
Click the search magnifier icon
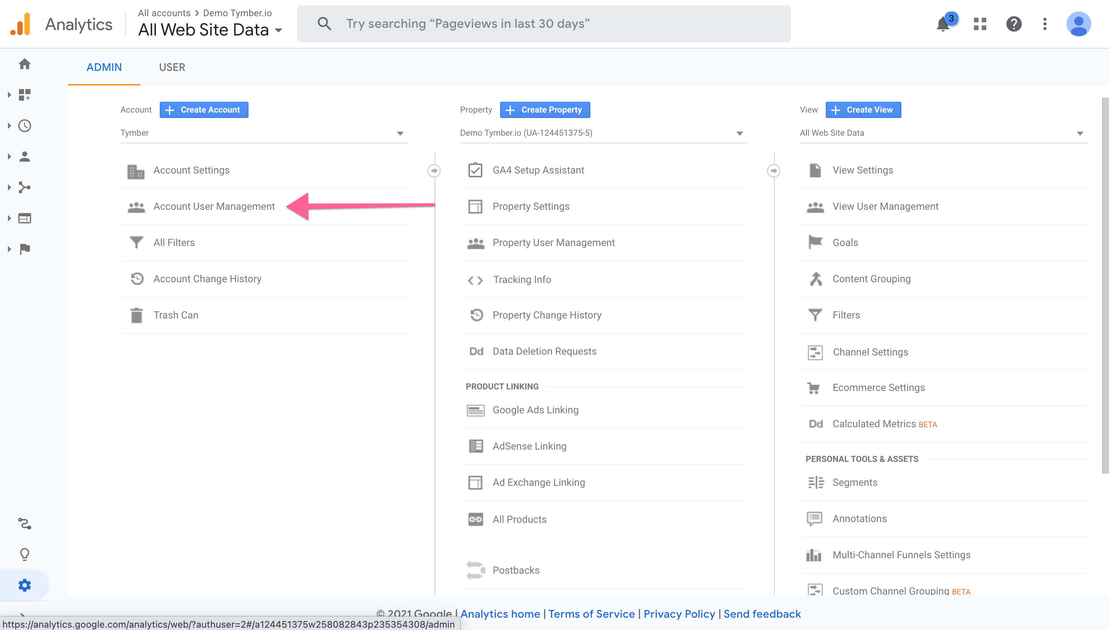325,24
